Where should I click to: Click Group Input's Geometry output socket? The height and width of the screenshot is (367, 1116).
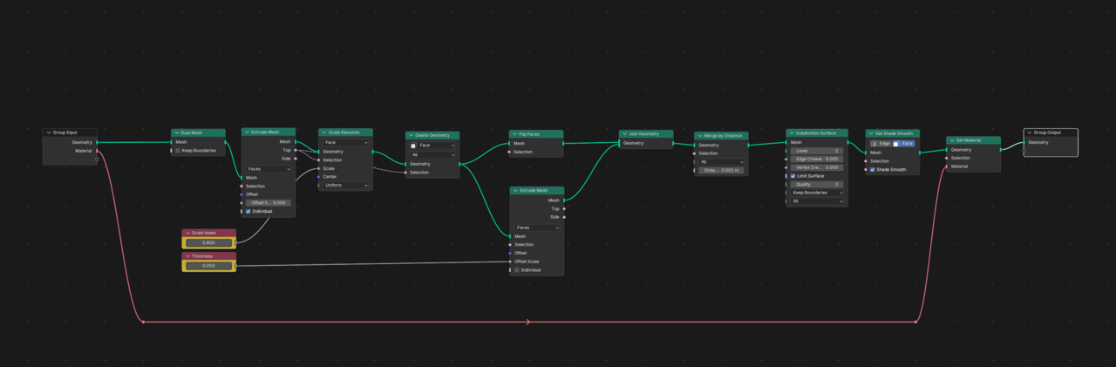[x=97, y=142]
